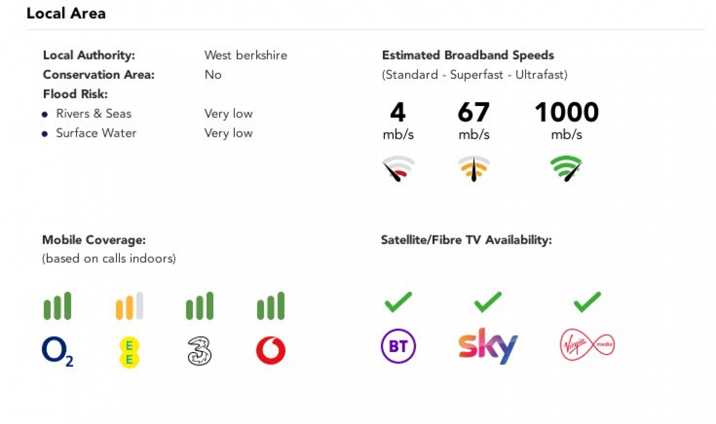This screenshot has width=716, height=424.
Task: Click the Rivers & Seas flood risk item
Action: pyautogui.click(x=94, y=114)
